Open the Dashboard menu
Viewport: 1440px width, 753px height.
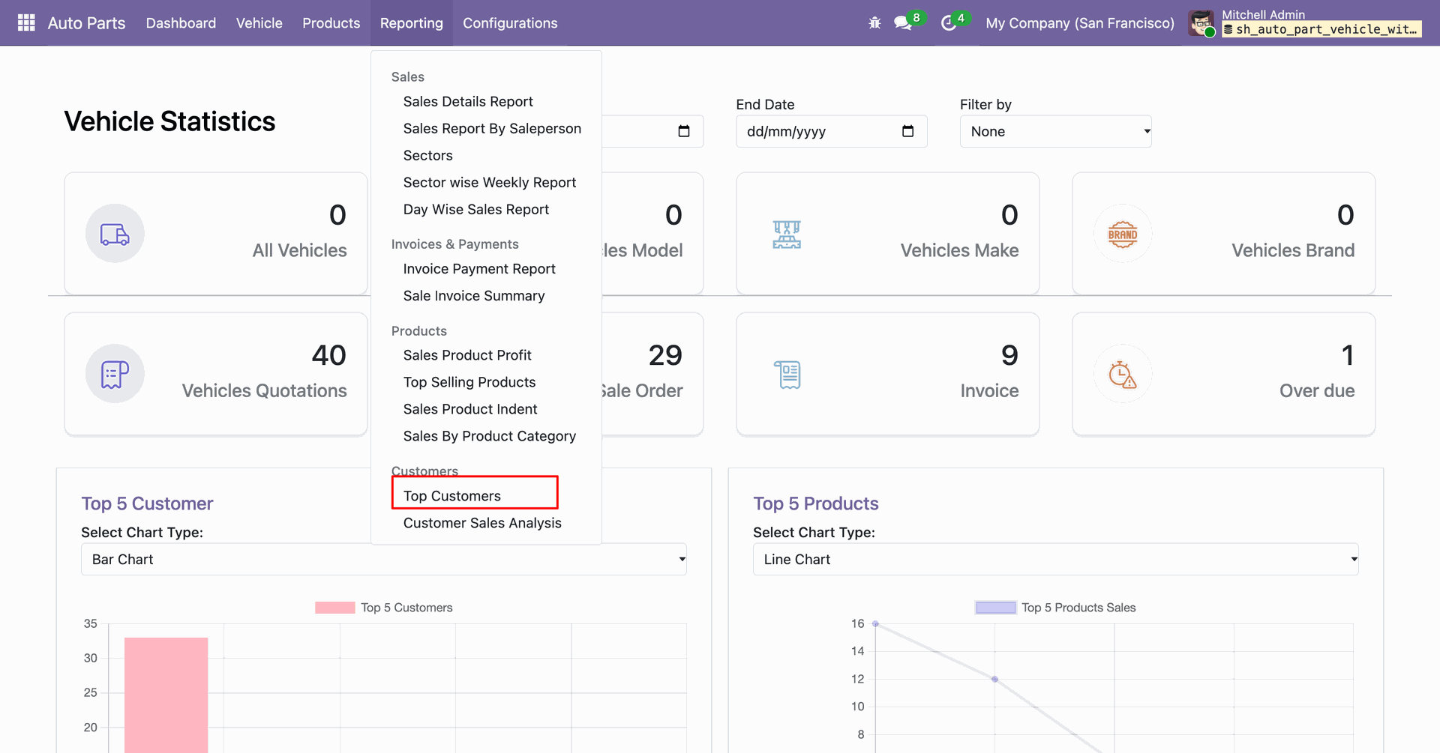click(x=181, y=23)
